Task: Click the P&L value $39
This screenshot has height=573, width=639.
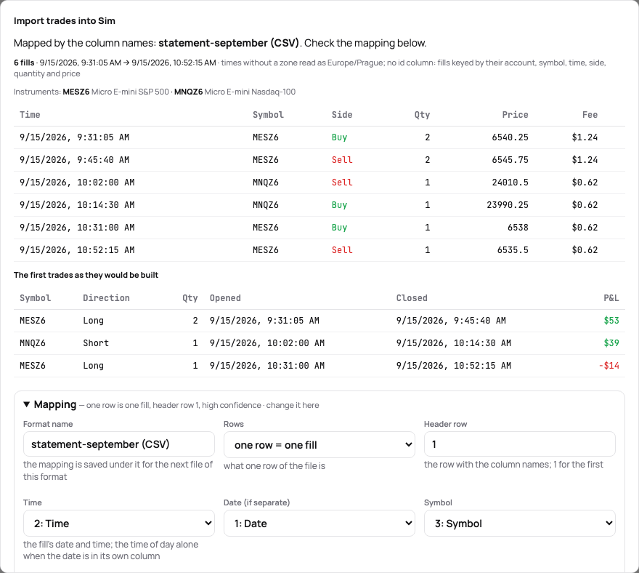Action: (x=611, y=343)
